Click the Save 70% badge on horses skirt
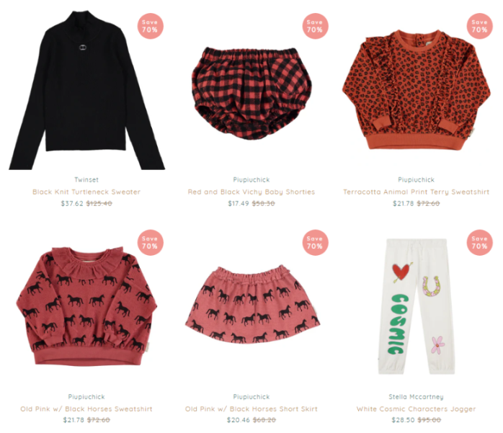Image resolution: width=503 pixels, height=433 pixels. tap(315, 243)
